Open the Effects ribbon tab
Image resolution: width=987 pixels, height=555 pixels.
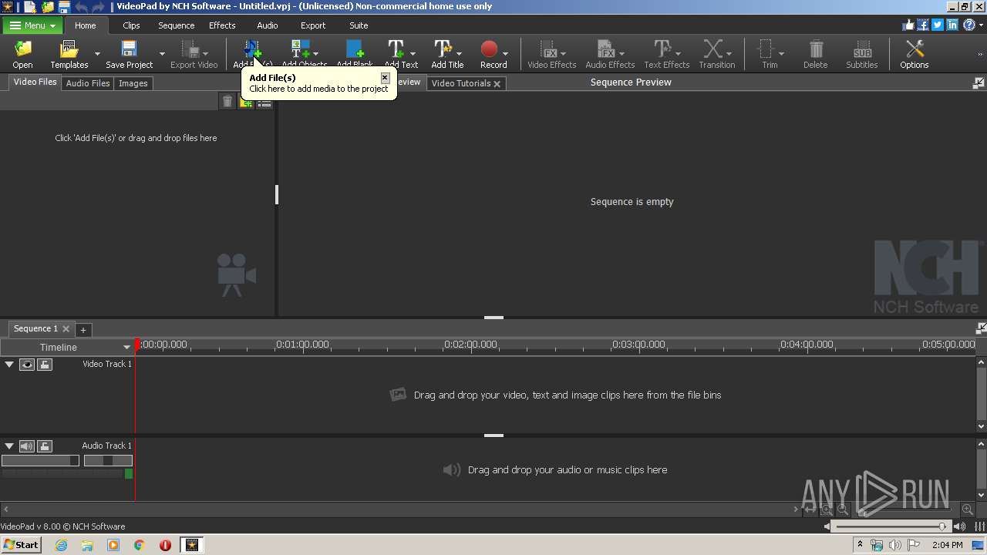pyautogui.click(x=222, y=25)
